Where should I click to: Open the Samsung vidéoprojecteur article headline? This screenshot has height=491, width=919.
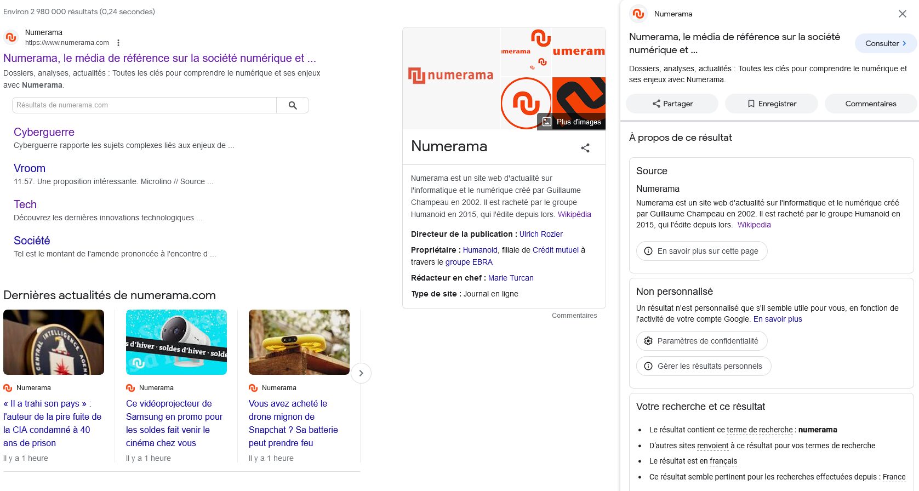(174, 423)
